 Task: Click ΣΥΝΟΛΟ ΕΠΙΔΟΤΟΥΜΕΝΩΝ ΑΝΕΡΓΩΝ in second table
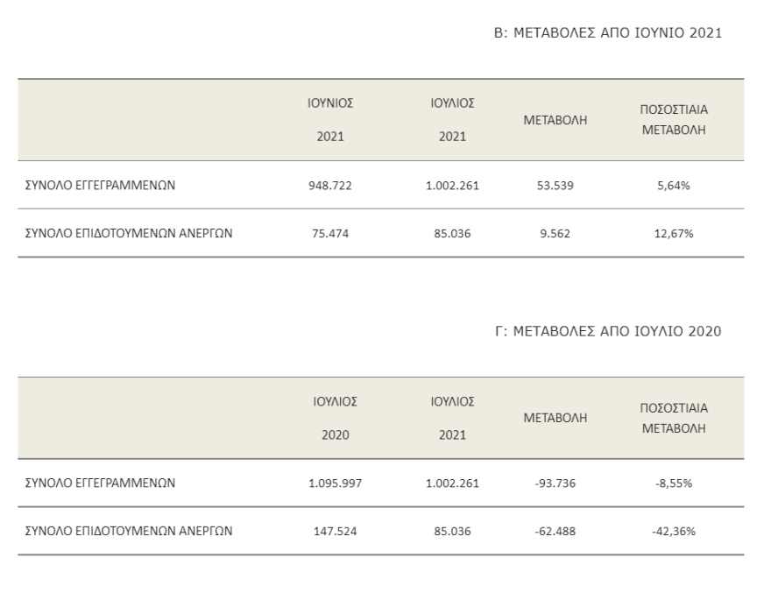point(125,532)
